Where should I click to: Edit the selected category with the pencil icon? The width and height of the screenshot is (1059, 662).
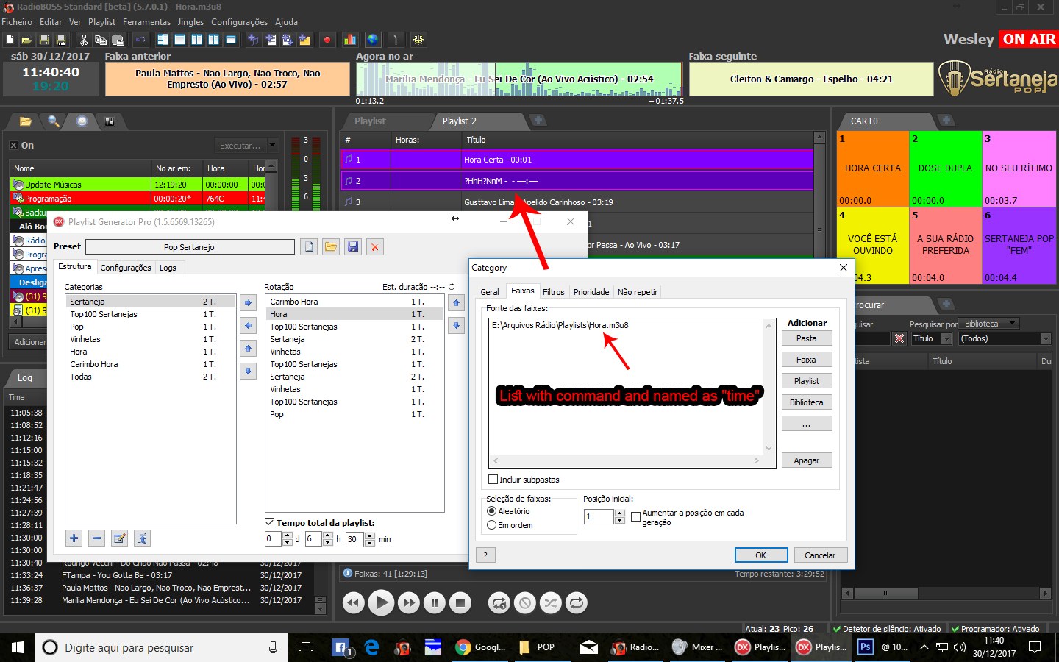click(119, 538)
